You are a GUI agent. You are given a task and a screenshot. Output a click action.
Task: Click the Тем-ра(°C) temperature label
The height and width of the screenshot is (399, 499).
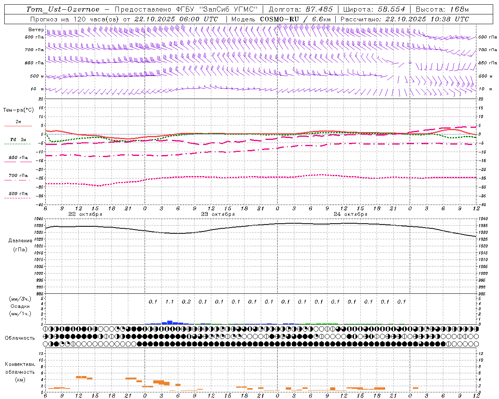[18, 110]
